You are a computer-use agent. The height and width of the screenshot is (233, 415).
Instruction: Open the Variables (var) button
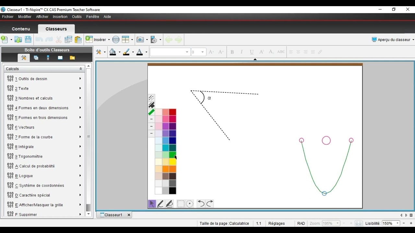click(116, 39)
